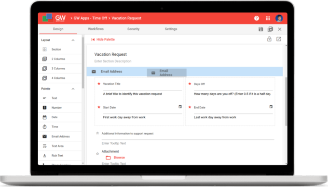Viewport: 328px width, 187px height.
Task: Select the Section layout icon
Action: (x=44, y=50)
